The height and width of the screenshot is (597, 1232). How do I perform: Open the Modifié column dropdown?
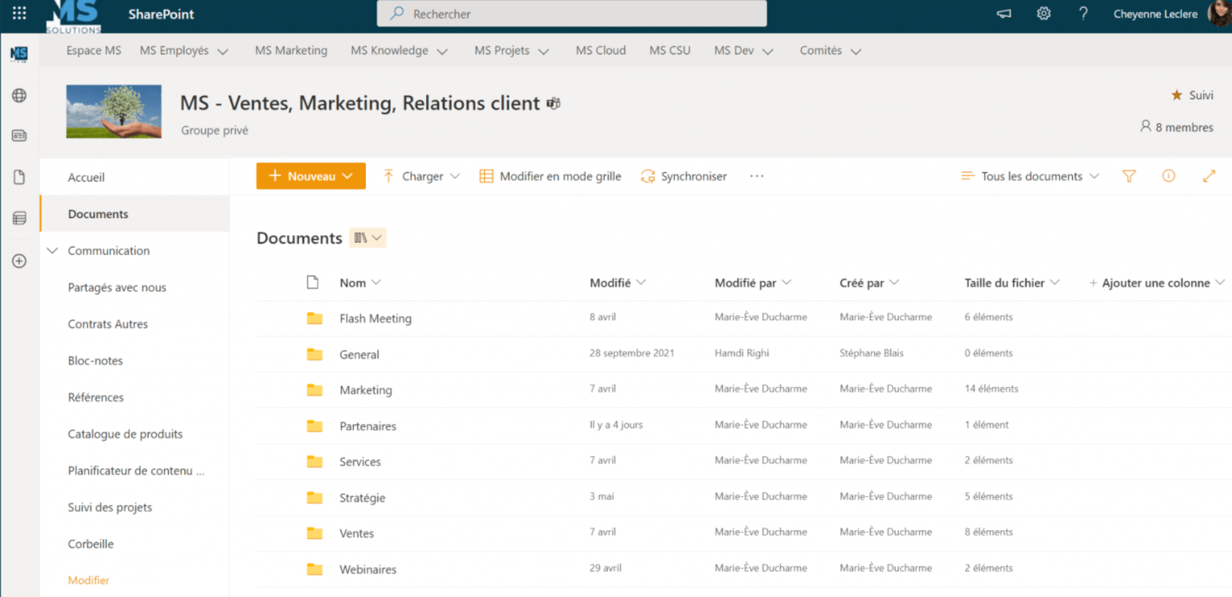(617, 282)
